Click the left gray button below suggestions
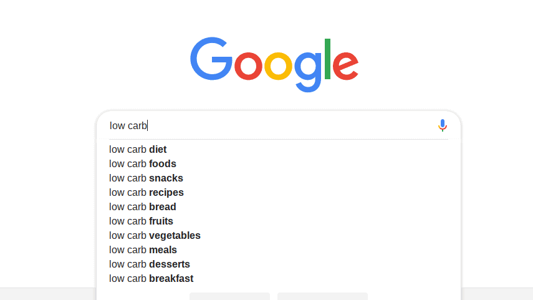533x300 pixels. click(229, 296)
